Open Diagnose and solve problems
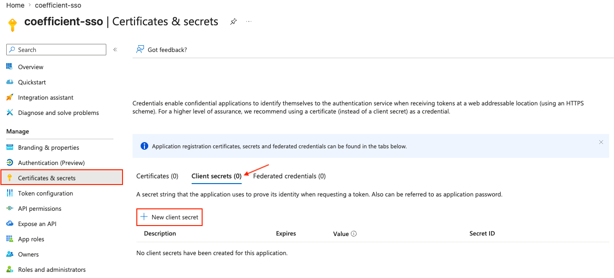 coord(60,113)
